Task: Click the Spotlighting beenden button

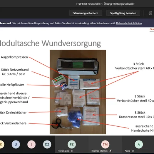Action: (123, 13)
